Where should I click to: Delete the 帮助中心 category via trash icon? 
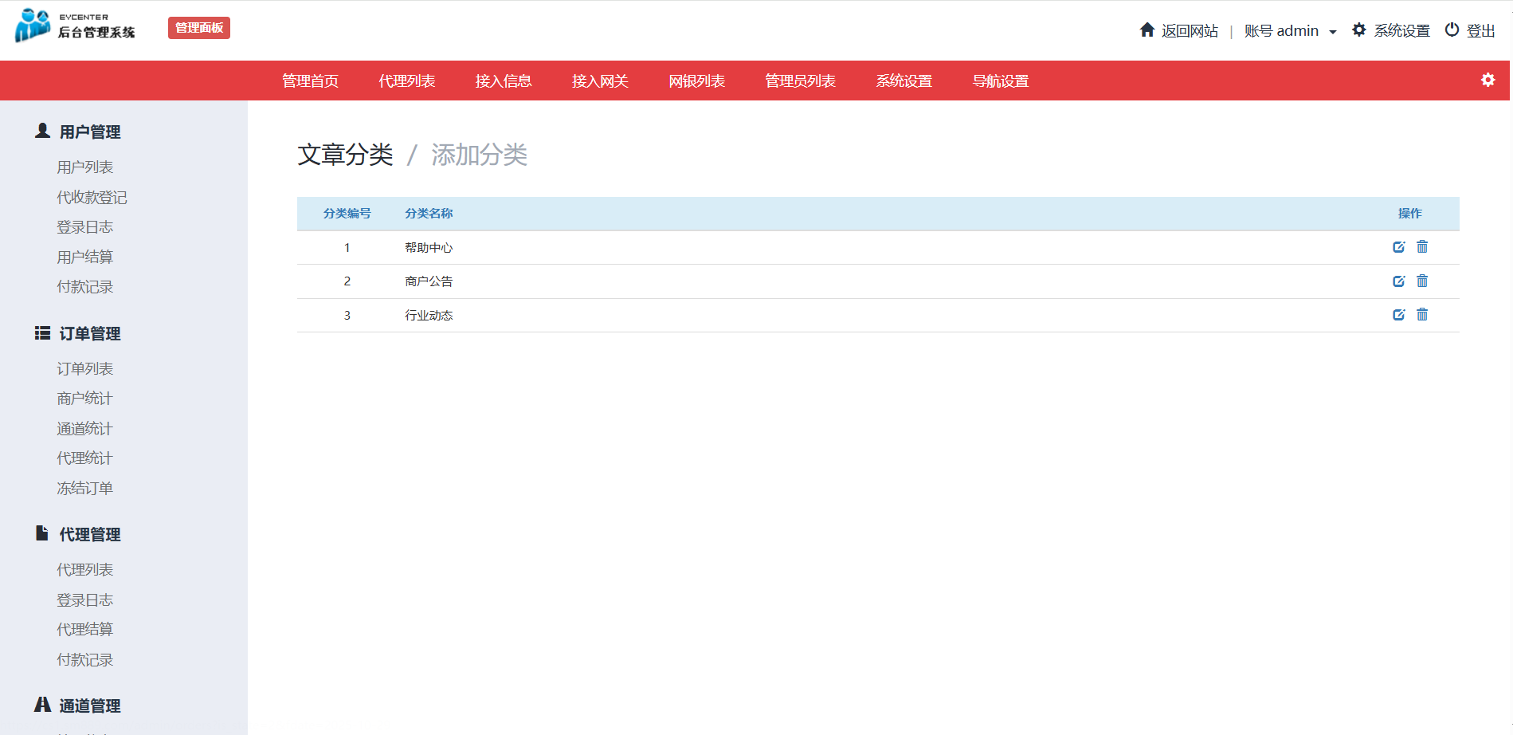1422,247
